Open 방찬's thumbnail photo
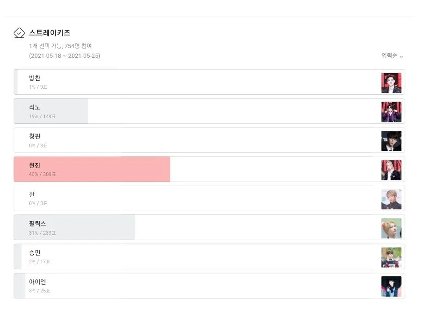Viewport: 430px width, 316px height. [391, 83]
